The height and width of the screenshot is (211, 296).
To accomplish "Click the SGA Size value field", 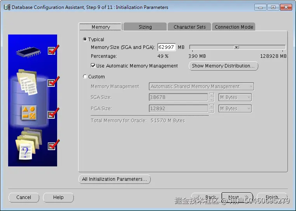I will click(178, 97).
